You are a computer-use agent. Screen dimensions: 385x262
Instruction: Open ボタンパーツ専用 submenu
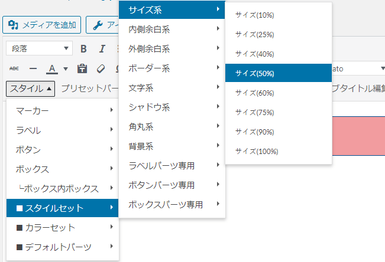172,185
